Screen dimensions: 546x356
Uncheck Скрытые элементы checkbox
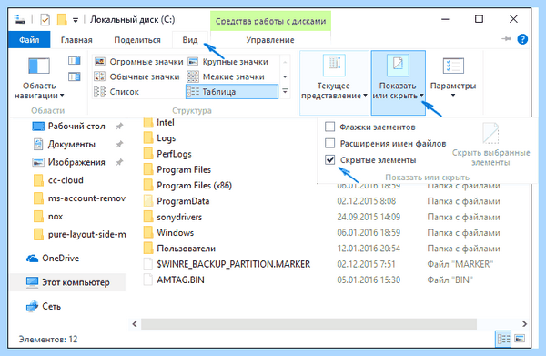[x=329, y=160]
